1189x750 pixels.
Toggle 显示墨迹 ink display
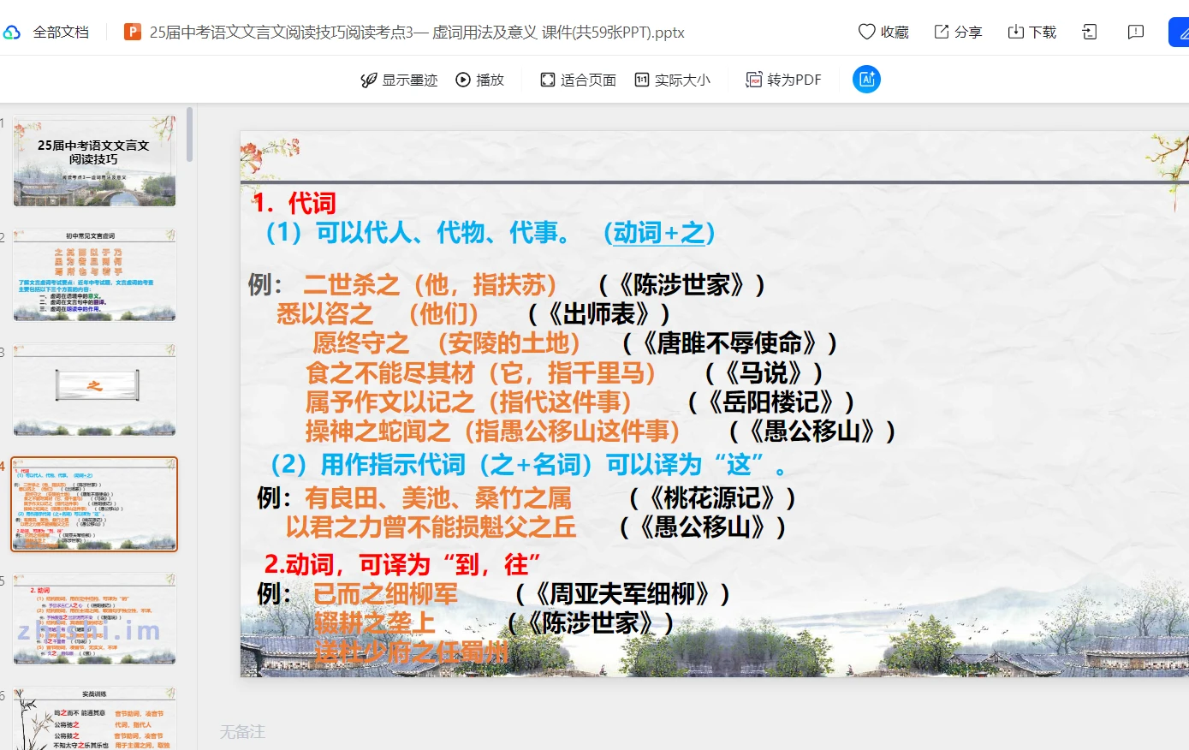pos(399,80)
